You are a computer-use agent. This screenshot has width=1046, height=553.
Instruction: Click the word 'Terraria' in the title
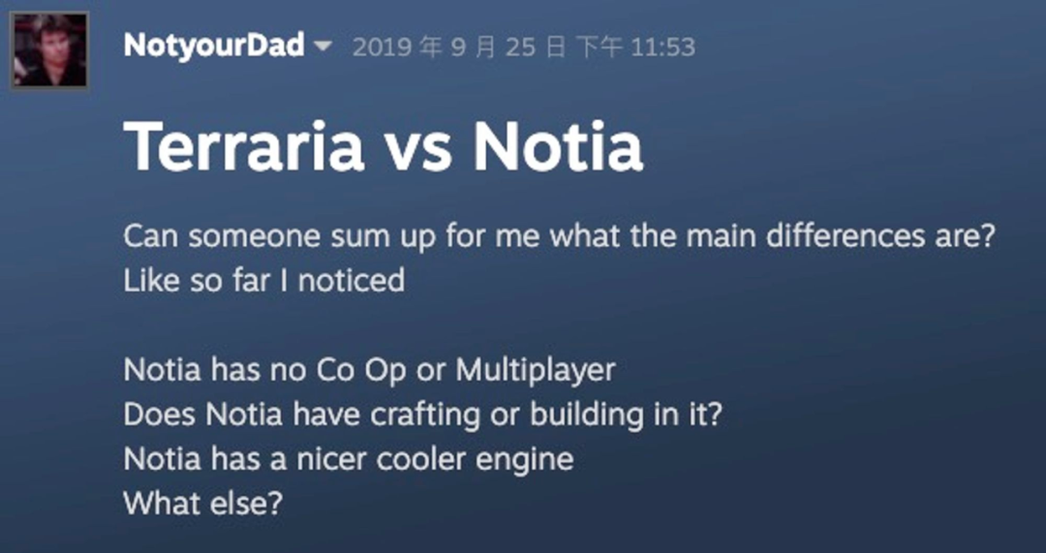click(244, 147)
